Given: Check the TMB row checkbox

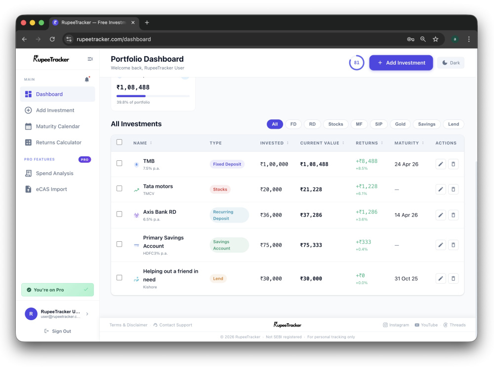Looking at the screenshot, I should [120, 163].
